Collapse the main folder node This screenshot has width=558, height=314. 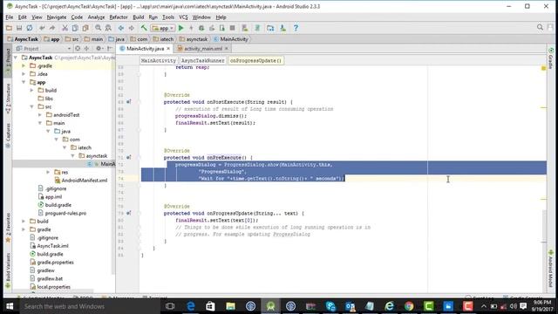pyautogui.click(x=40, y=123)
